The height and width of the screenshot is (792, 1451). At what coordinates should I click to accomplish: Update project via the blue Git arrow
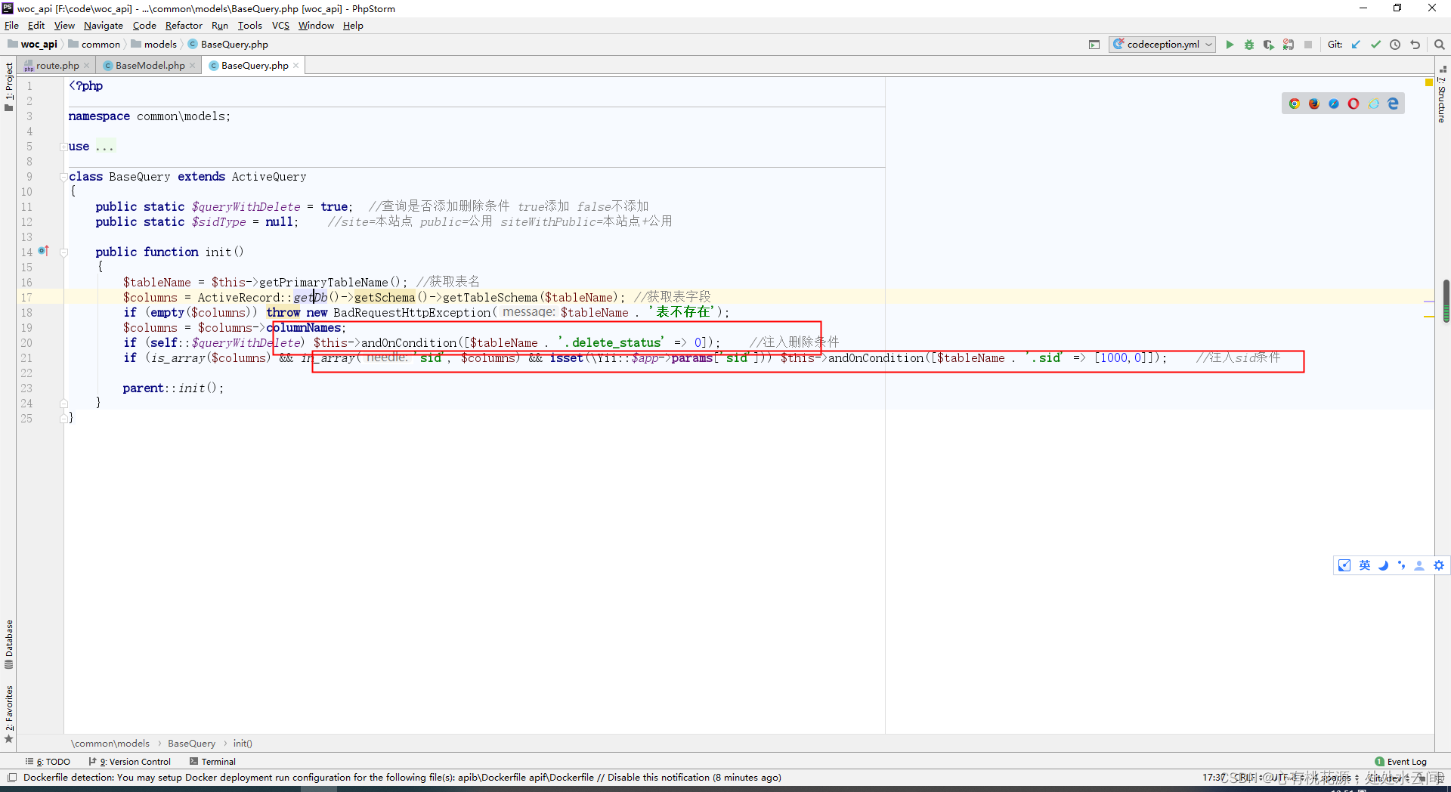pos(1356,45)
